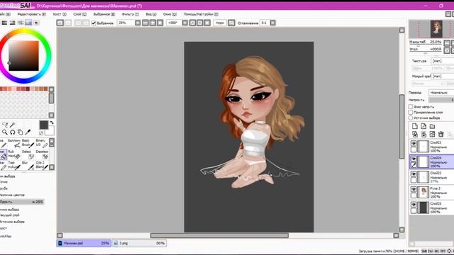The image size is (454, 255).
Task: Create a new linework layer icon
Action: pyautogui.click(x=423, y=126)
